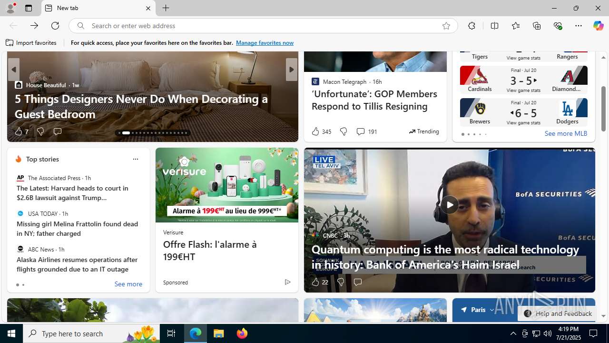
Task: View game stats for Tigers vs Rangers
Action: click(523, 58)
